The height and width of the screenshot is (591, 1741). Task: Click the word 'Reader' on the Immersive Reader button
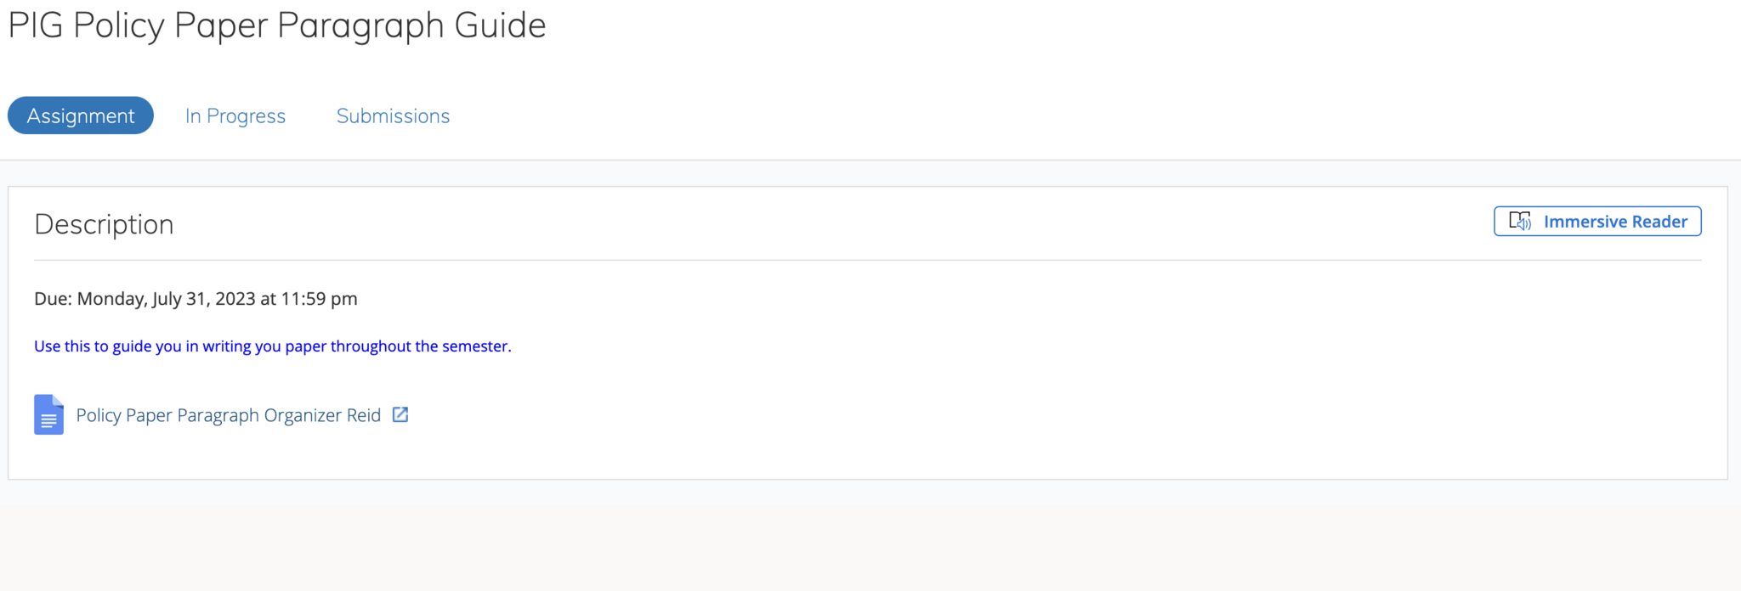(1659, 222)
